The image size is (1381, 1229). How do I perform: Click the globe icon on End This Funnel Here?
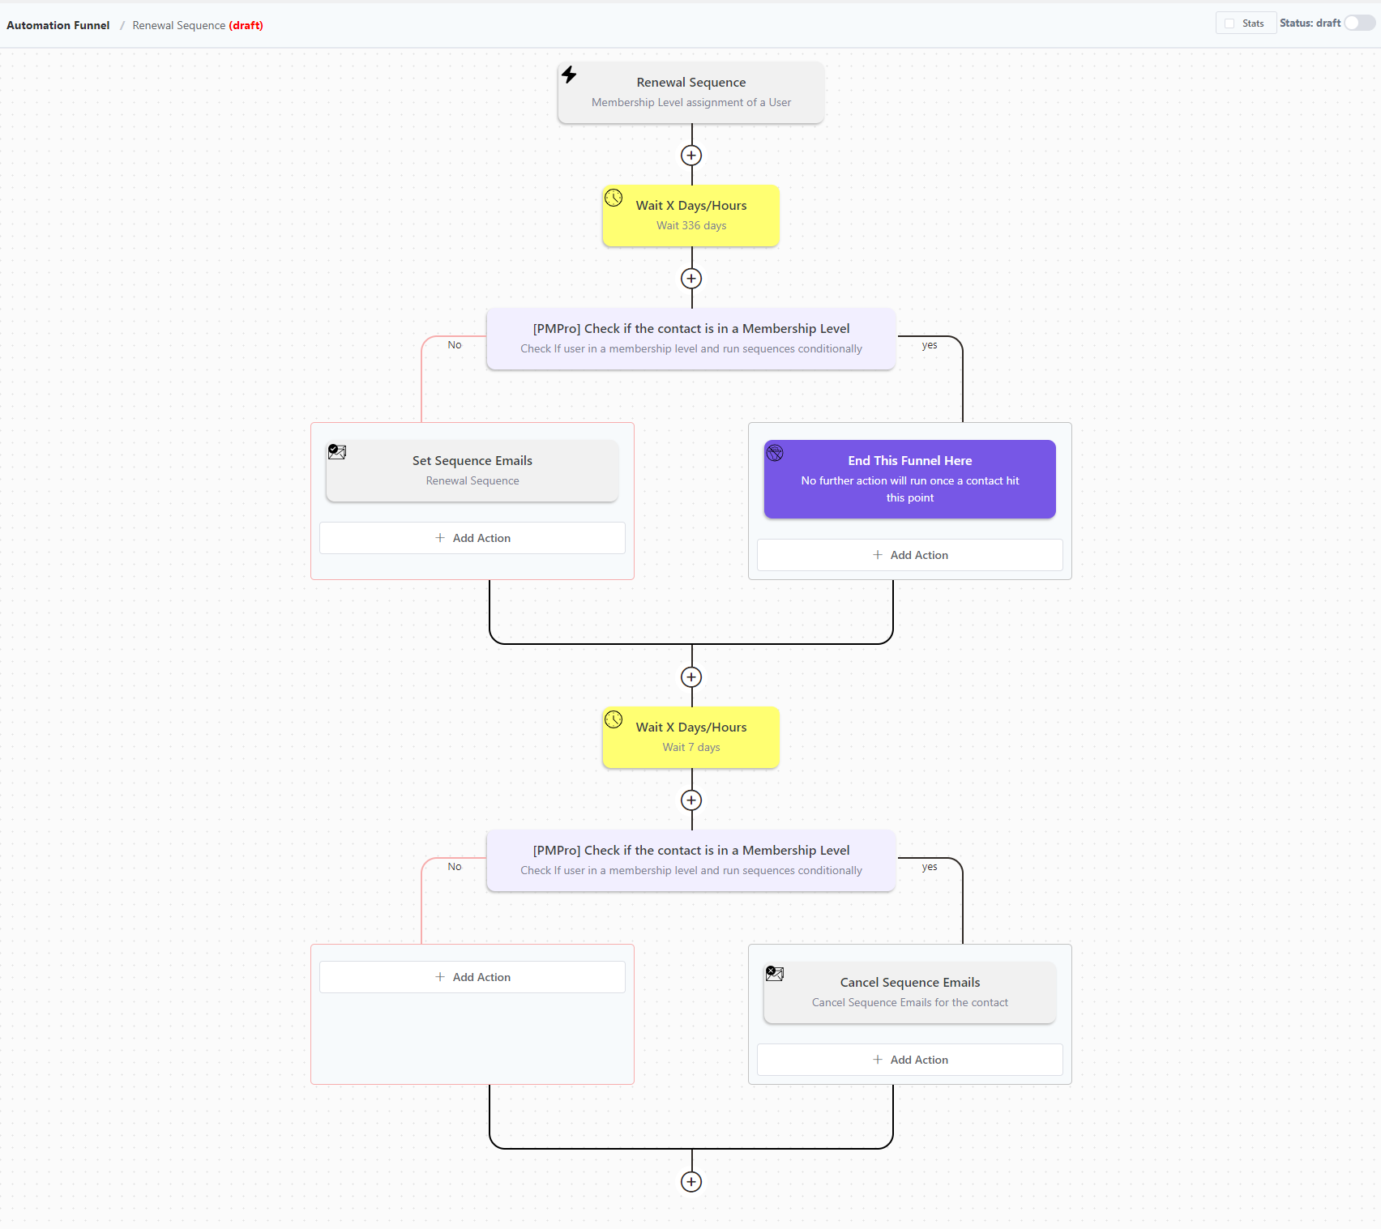tap(776, 454)
